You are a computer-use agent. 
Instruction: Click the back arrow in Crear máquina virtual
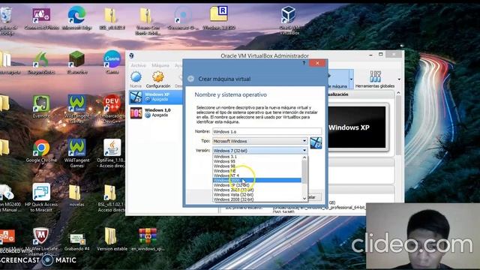(x=190, y=79)
